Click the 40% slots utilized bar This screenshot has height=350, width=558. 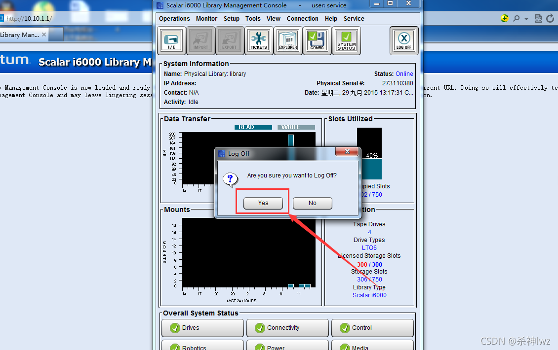(369, 154)
